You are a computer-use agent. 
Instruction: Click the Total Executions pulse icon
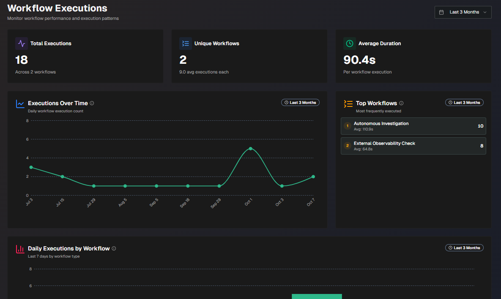point(22,43)
